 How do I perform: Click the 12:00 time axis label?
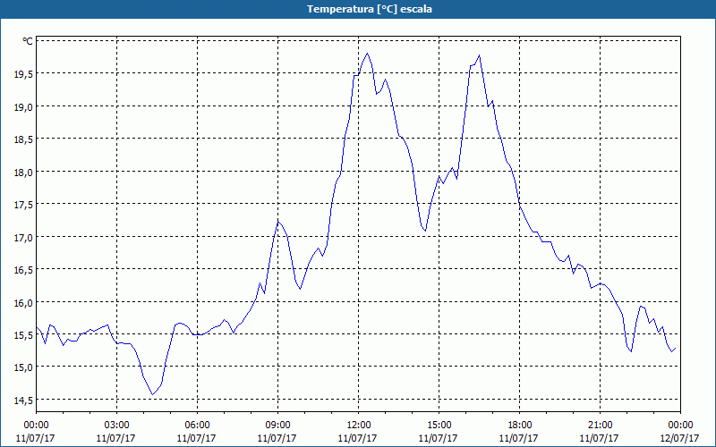(359, 426)
